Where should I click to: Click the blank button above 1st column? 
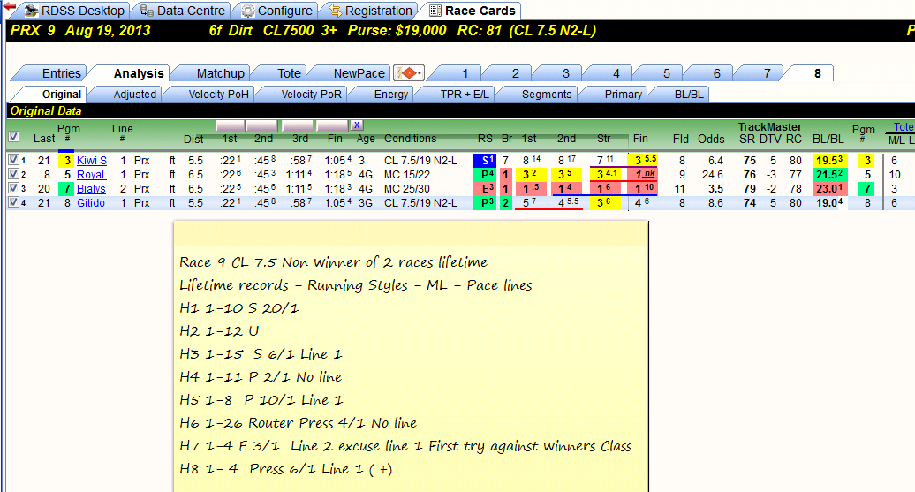(x=230, y=125)
